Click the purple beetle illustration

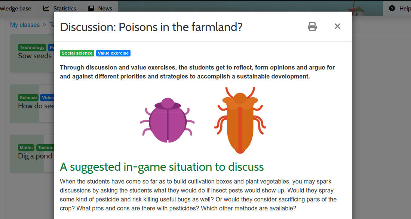[167, 120]
